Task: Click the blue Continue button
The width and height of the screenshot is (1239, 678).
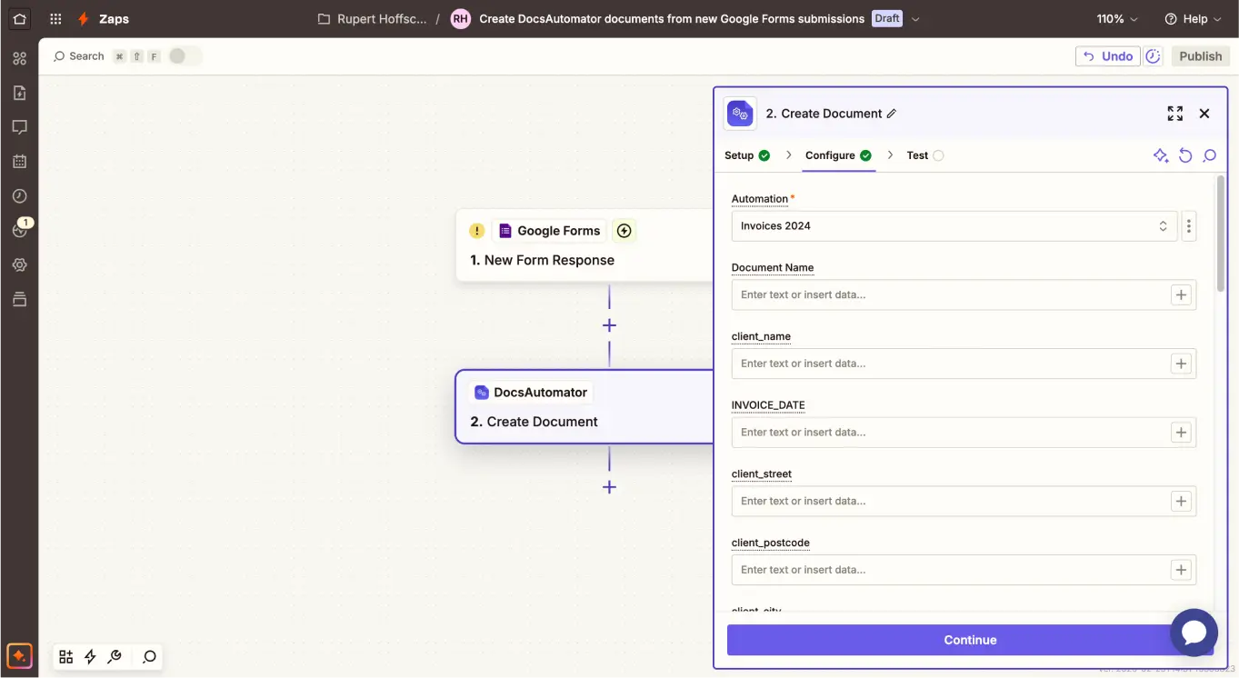Action: [x=969, y=639]
